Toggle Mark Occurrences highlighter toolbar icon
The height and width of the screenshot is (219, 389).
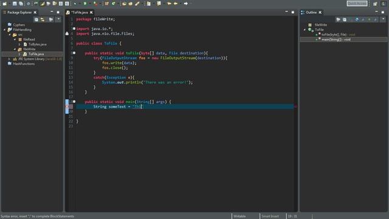tap(42, 4)
